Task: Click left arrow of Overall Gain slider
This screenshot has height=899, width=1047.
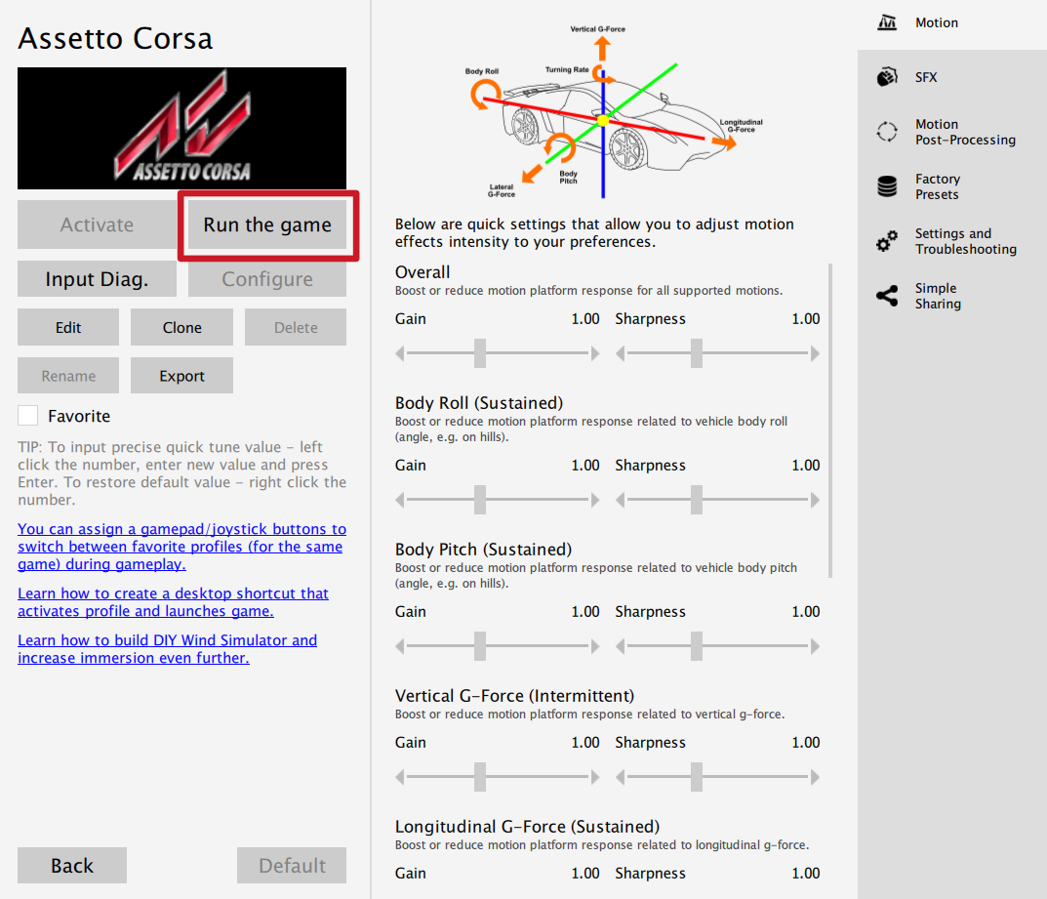Action: (400, 354)
